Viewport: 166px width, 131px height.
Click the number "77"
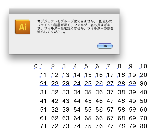coord(110,126)
